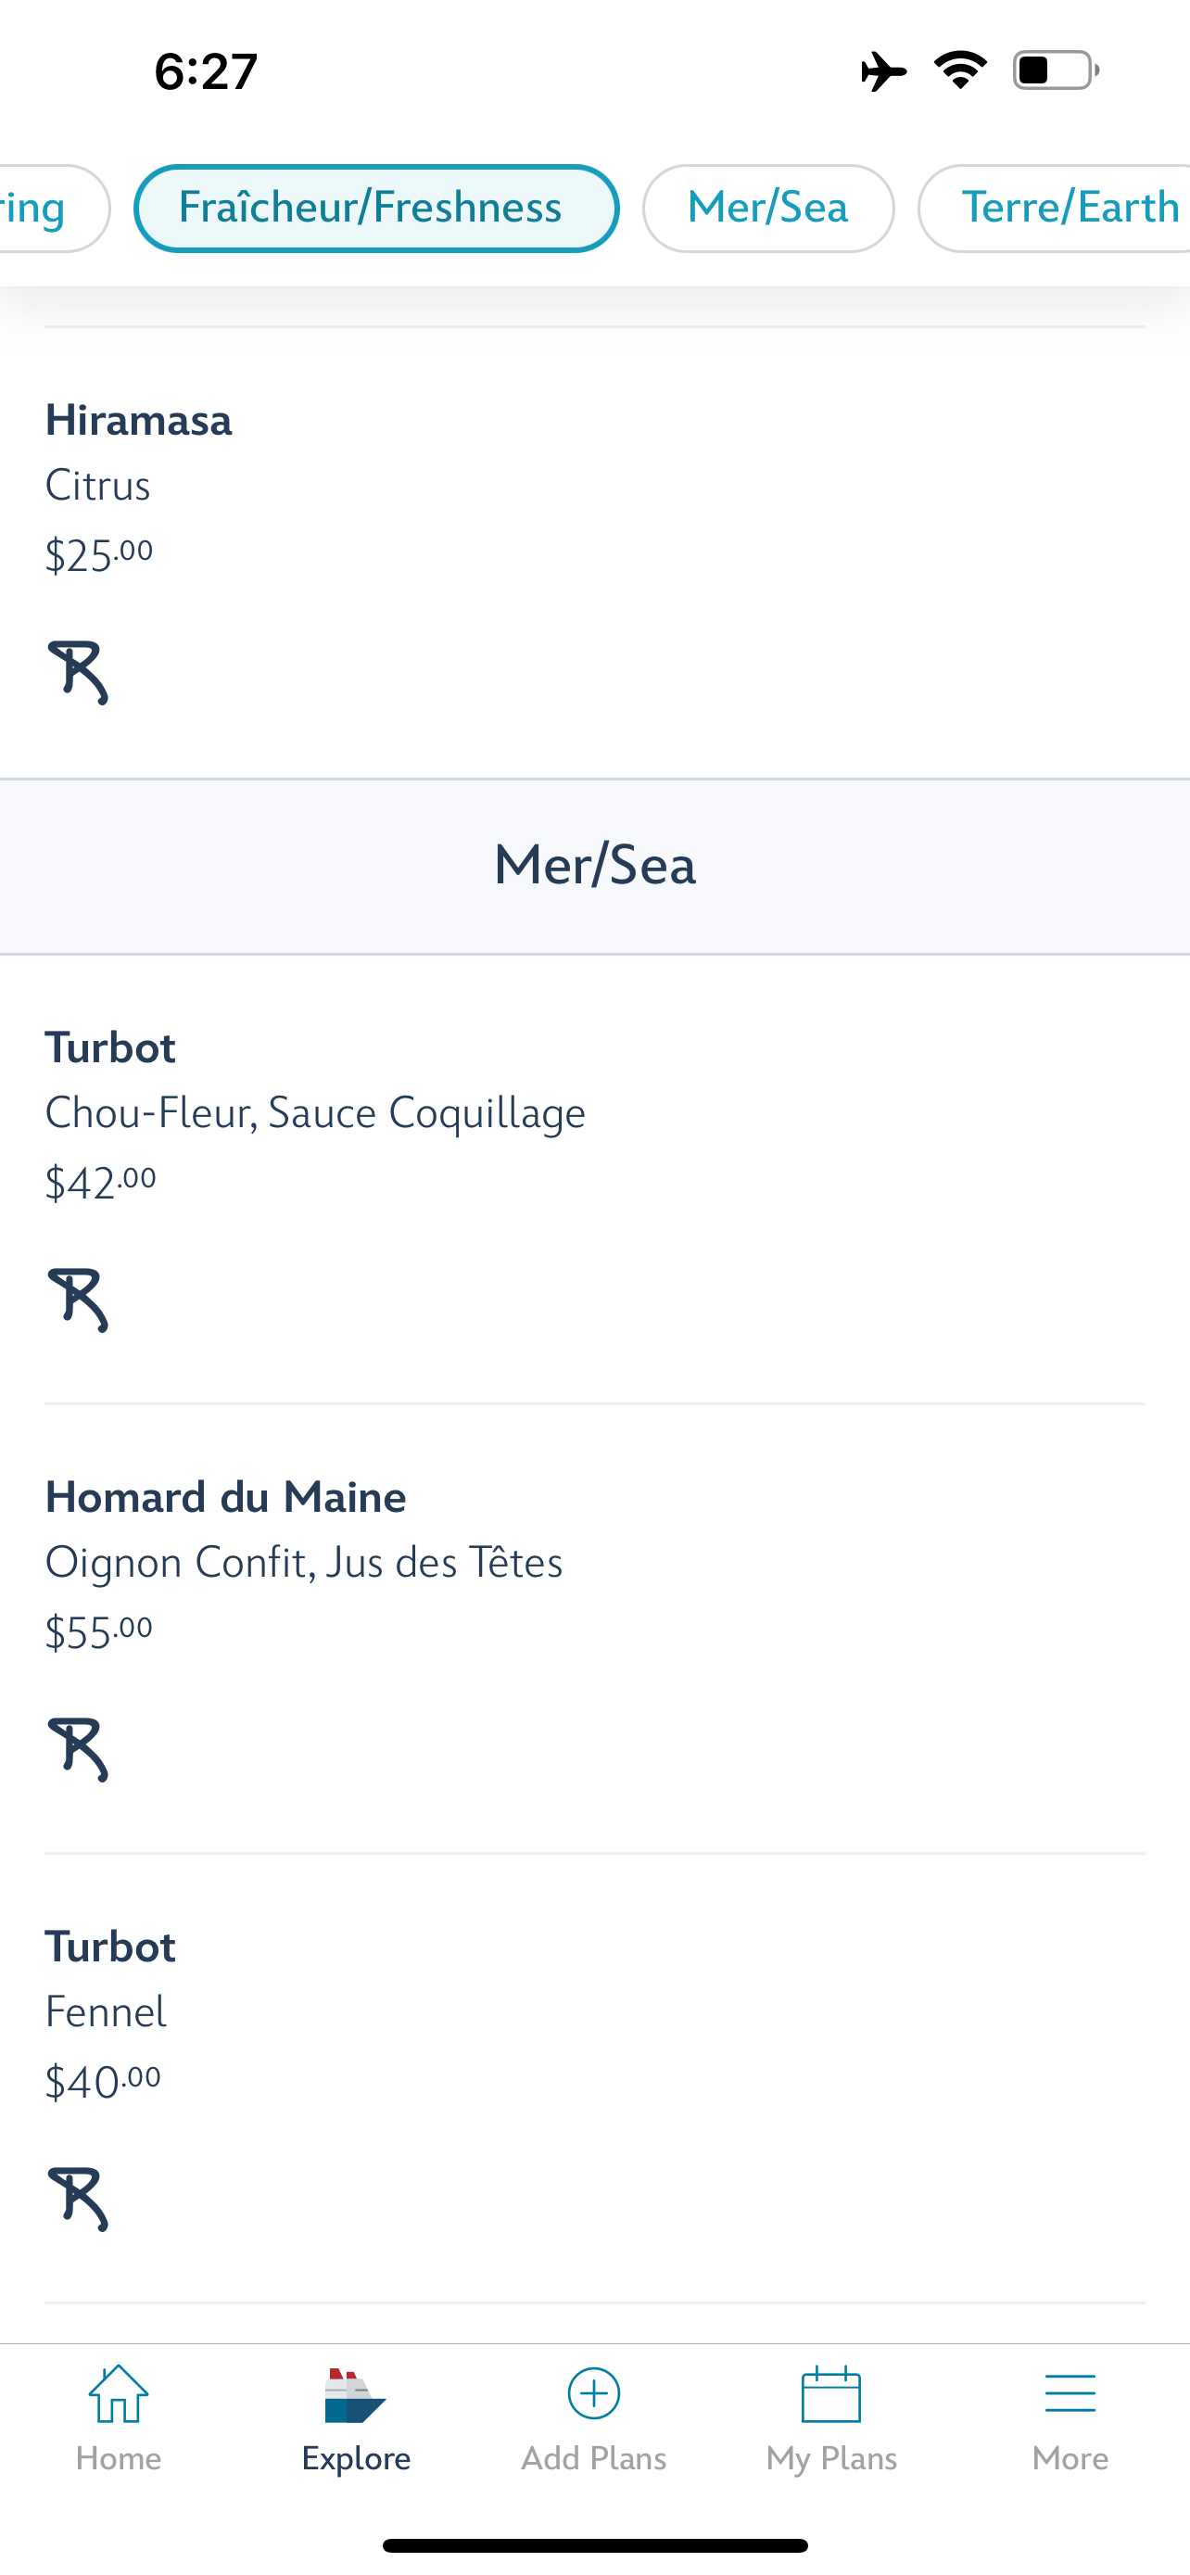Open the Explore ship icon
1190x2575 pixels.
[355, 2396]
